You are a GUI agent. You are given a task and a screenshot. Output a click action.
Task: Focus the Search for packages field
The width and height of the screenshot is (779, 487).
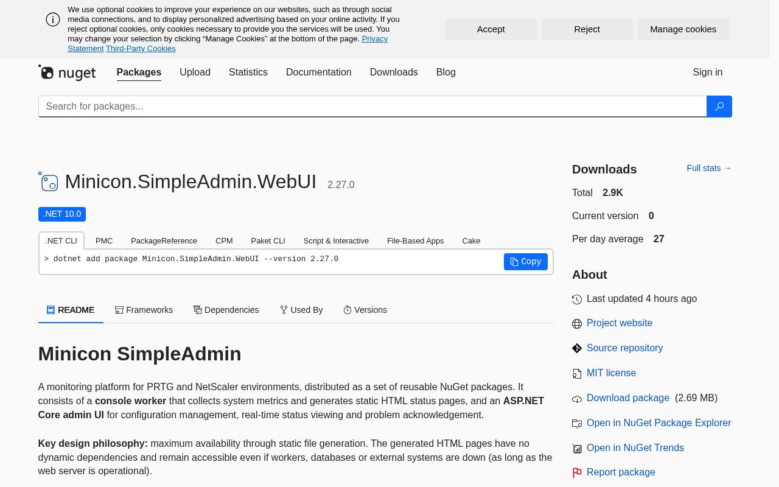[372, 107]
